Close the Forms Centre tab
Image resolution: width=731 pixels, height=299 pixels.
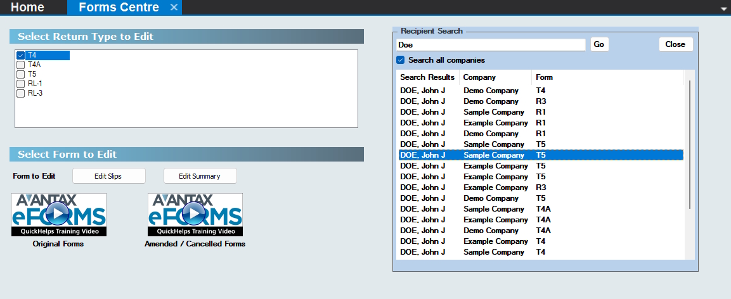(174, 8)
